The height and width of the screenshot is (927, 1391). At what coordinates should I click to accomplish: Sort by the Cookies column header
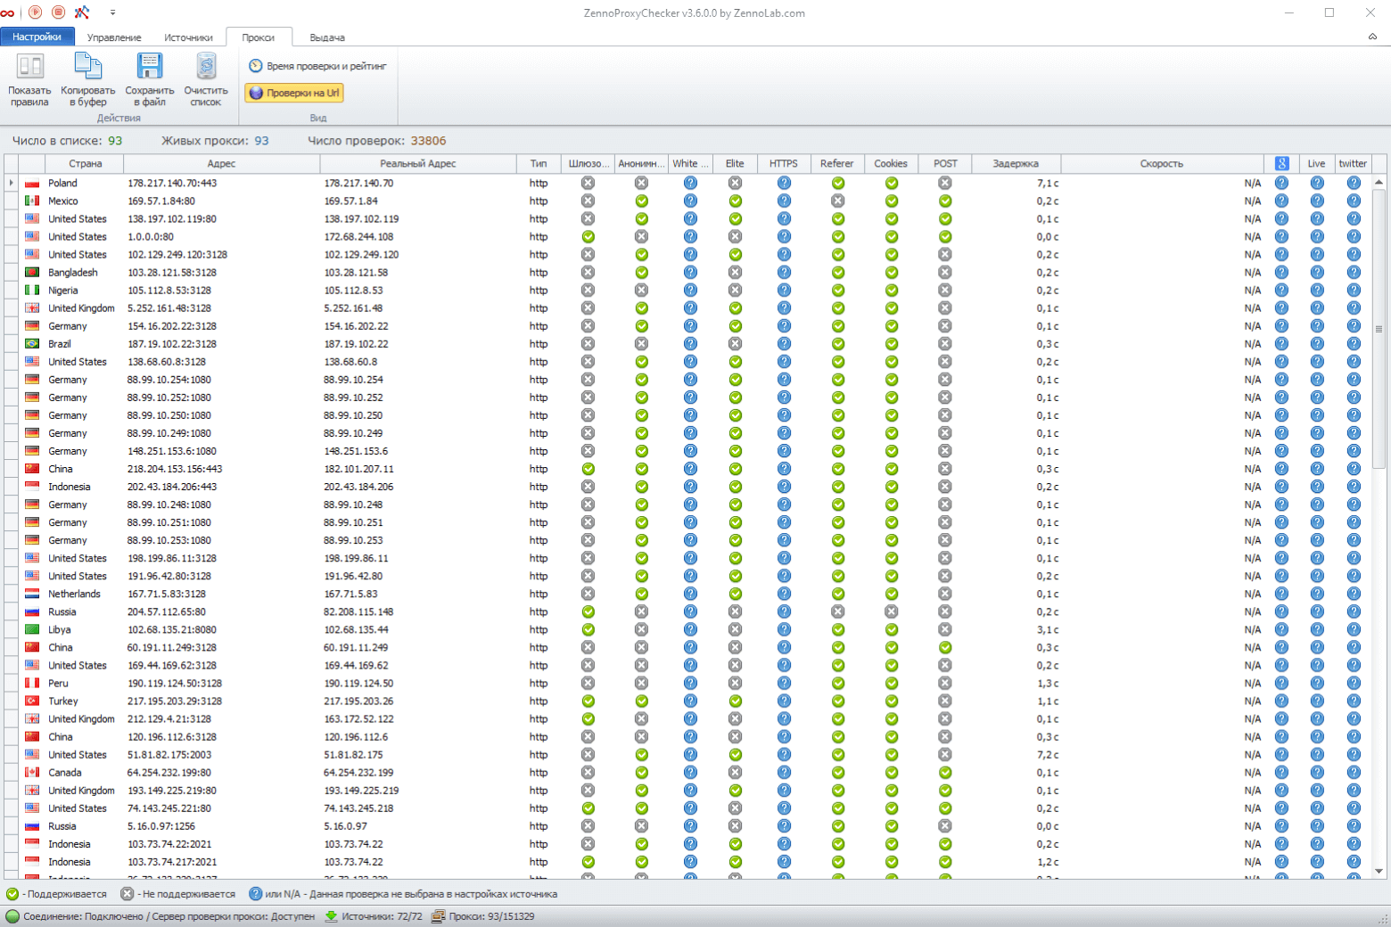click(x=891, y=163)
